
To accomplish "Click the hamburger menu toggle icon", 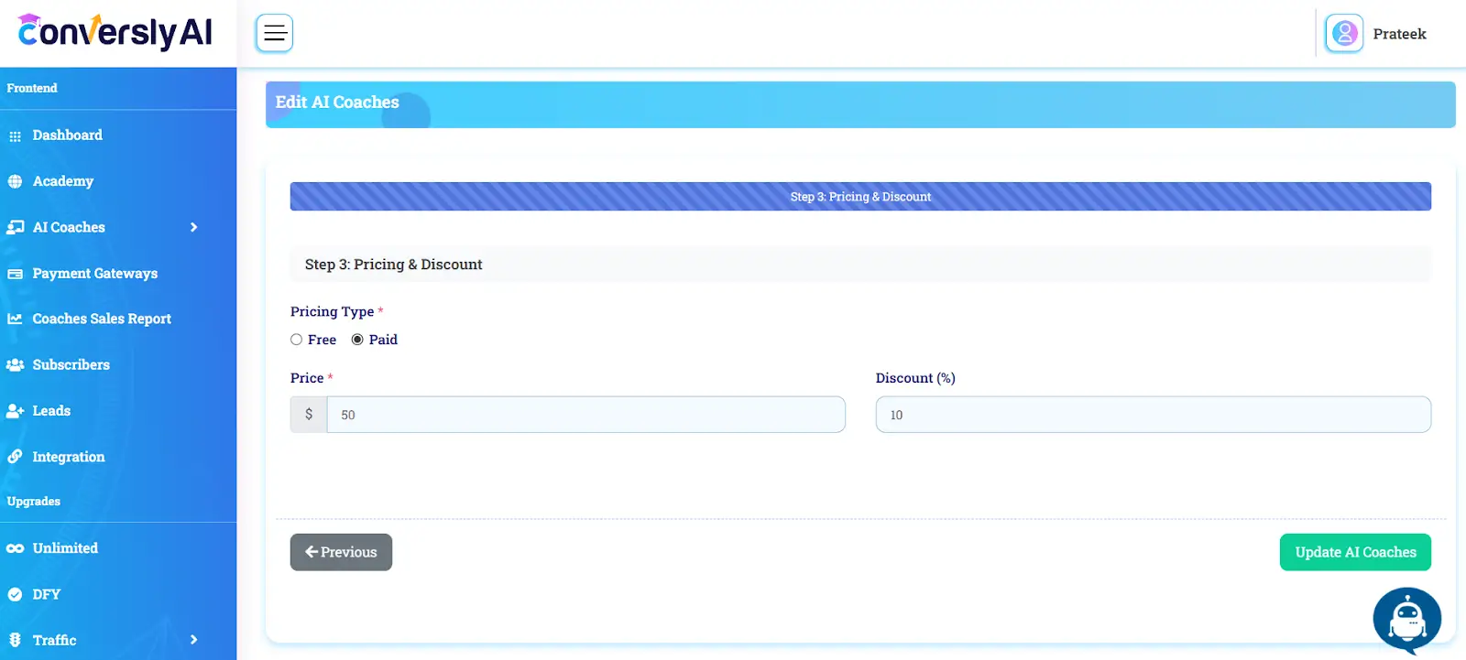I will (x=274, y=34).
